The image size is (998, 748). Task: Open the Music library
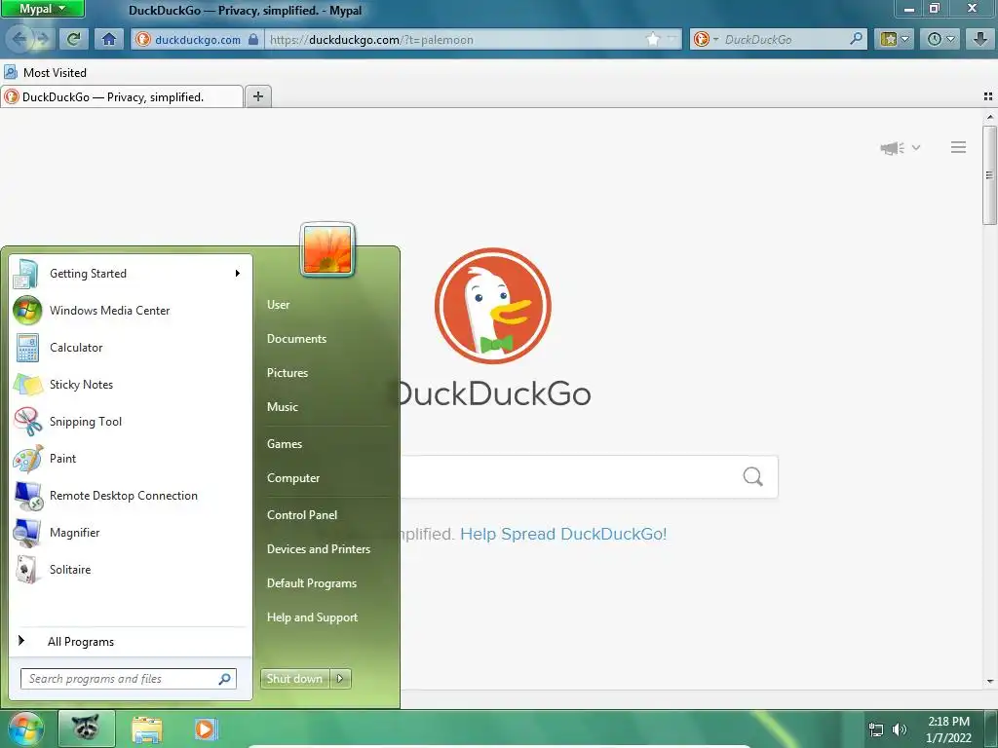[283, 407]
